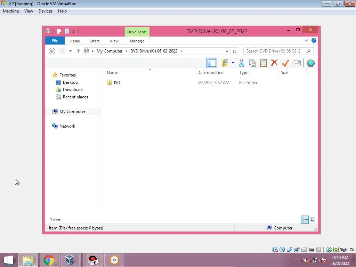Open the folder options dropdown arrow
This screenshot has width=356, height=267.
click(x=233, y=63)
